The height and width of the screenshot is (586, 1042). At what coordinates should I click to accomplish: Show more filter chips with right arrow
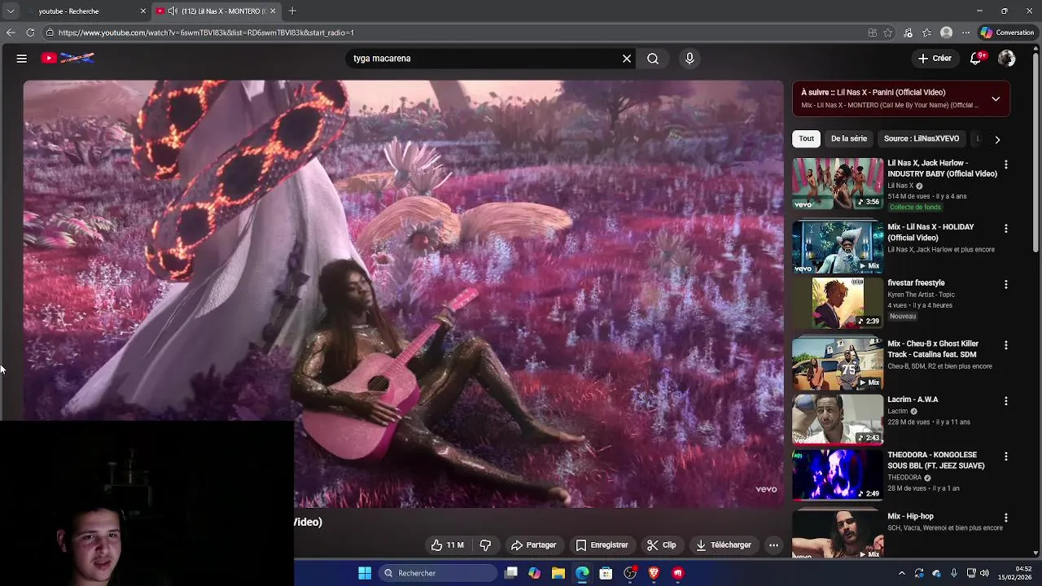(997, 139)
